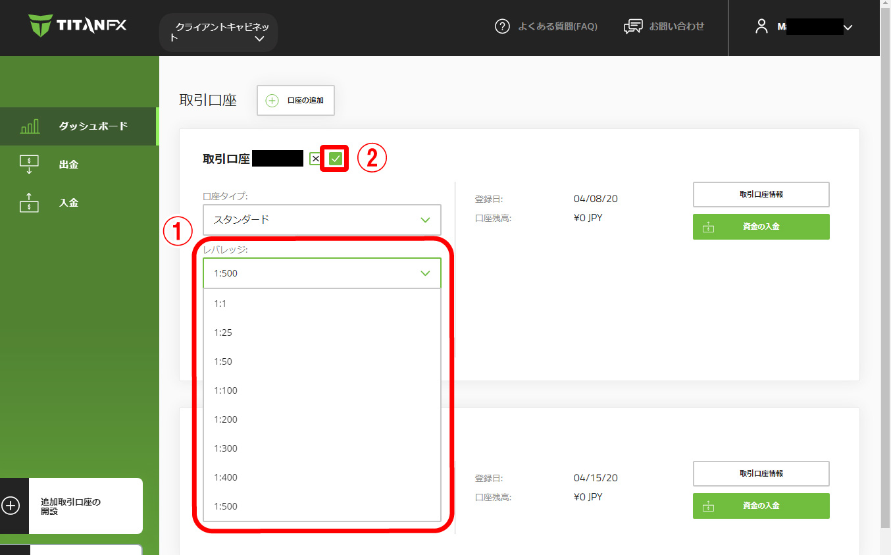Cancel edits with the X icon
Screen dimensions: 891x555
tap(315, 159)
